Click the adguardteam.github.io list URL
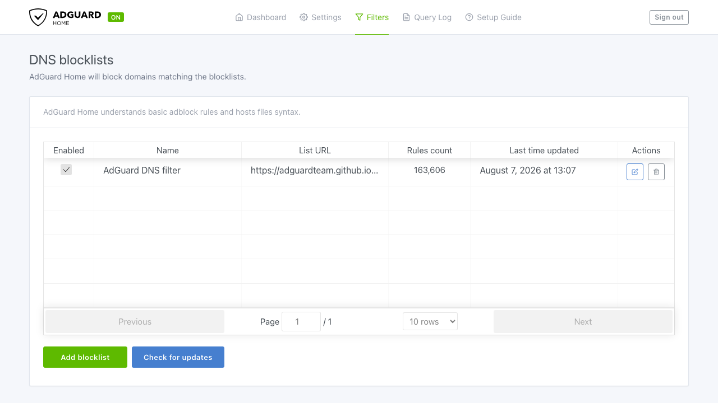Viewport: 718px width, 403px height. coord(315,170)
